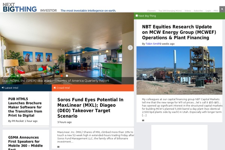Click the MaxLinear article excerpt text
This screenshot has height=150, width=225.
pyautogui.click(x=96, y=137)
